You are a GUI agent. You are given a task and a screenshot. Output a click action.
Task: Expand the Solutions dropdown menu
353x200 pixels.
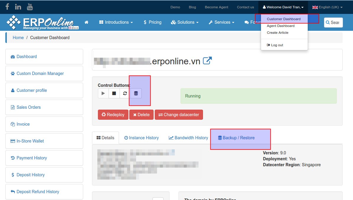(185, 22)
